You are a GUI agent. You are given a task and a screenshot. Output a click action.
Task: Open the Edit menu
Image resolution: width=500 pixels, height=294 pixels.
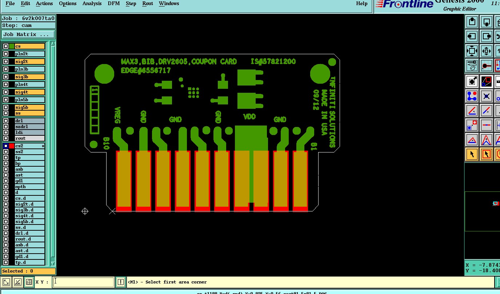point(25,4)
